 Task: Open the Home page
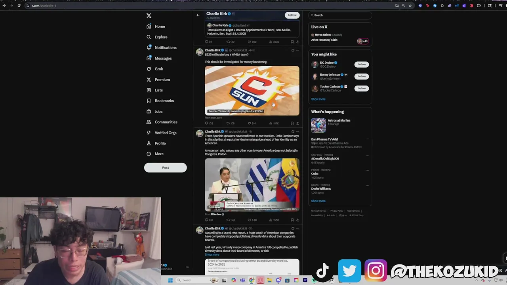156,27
